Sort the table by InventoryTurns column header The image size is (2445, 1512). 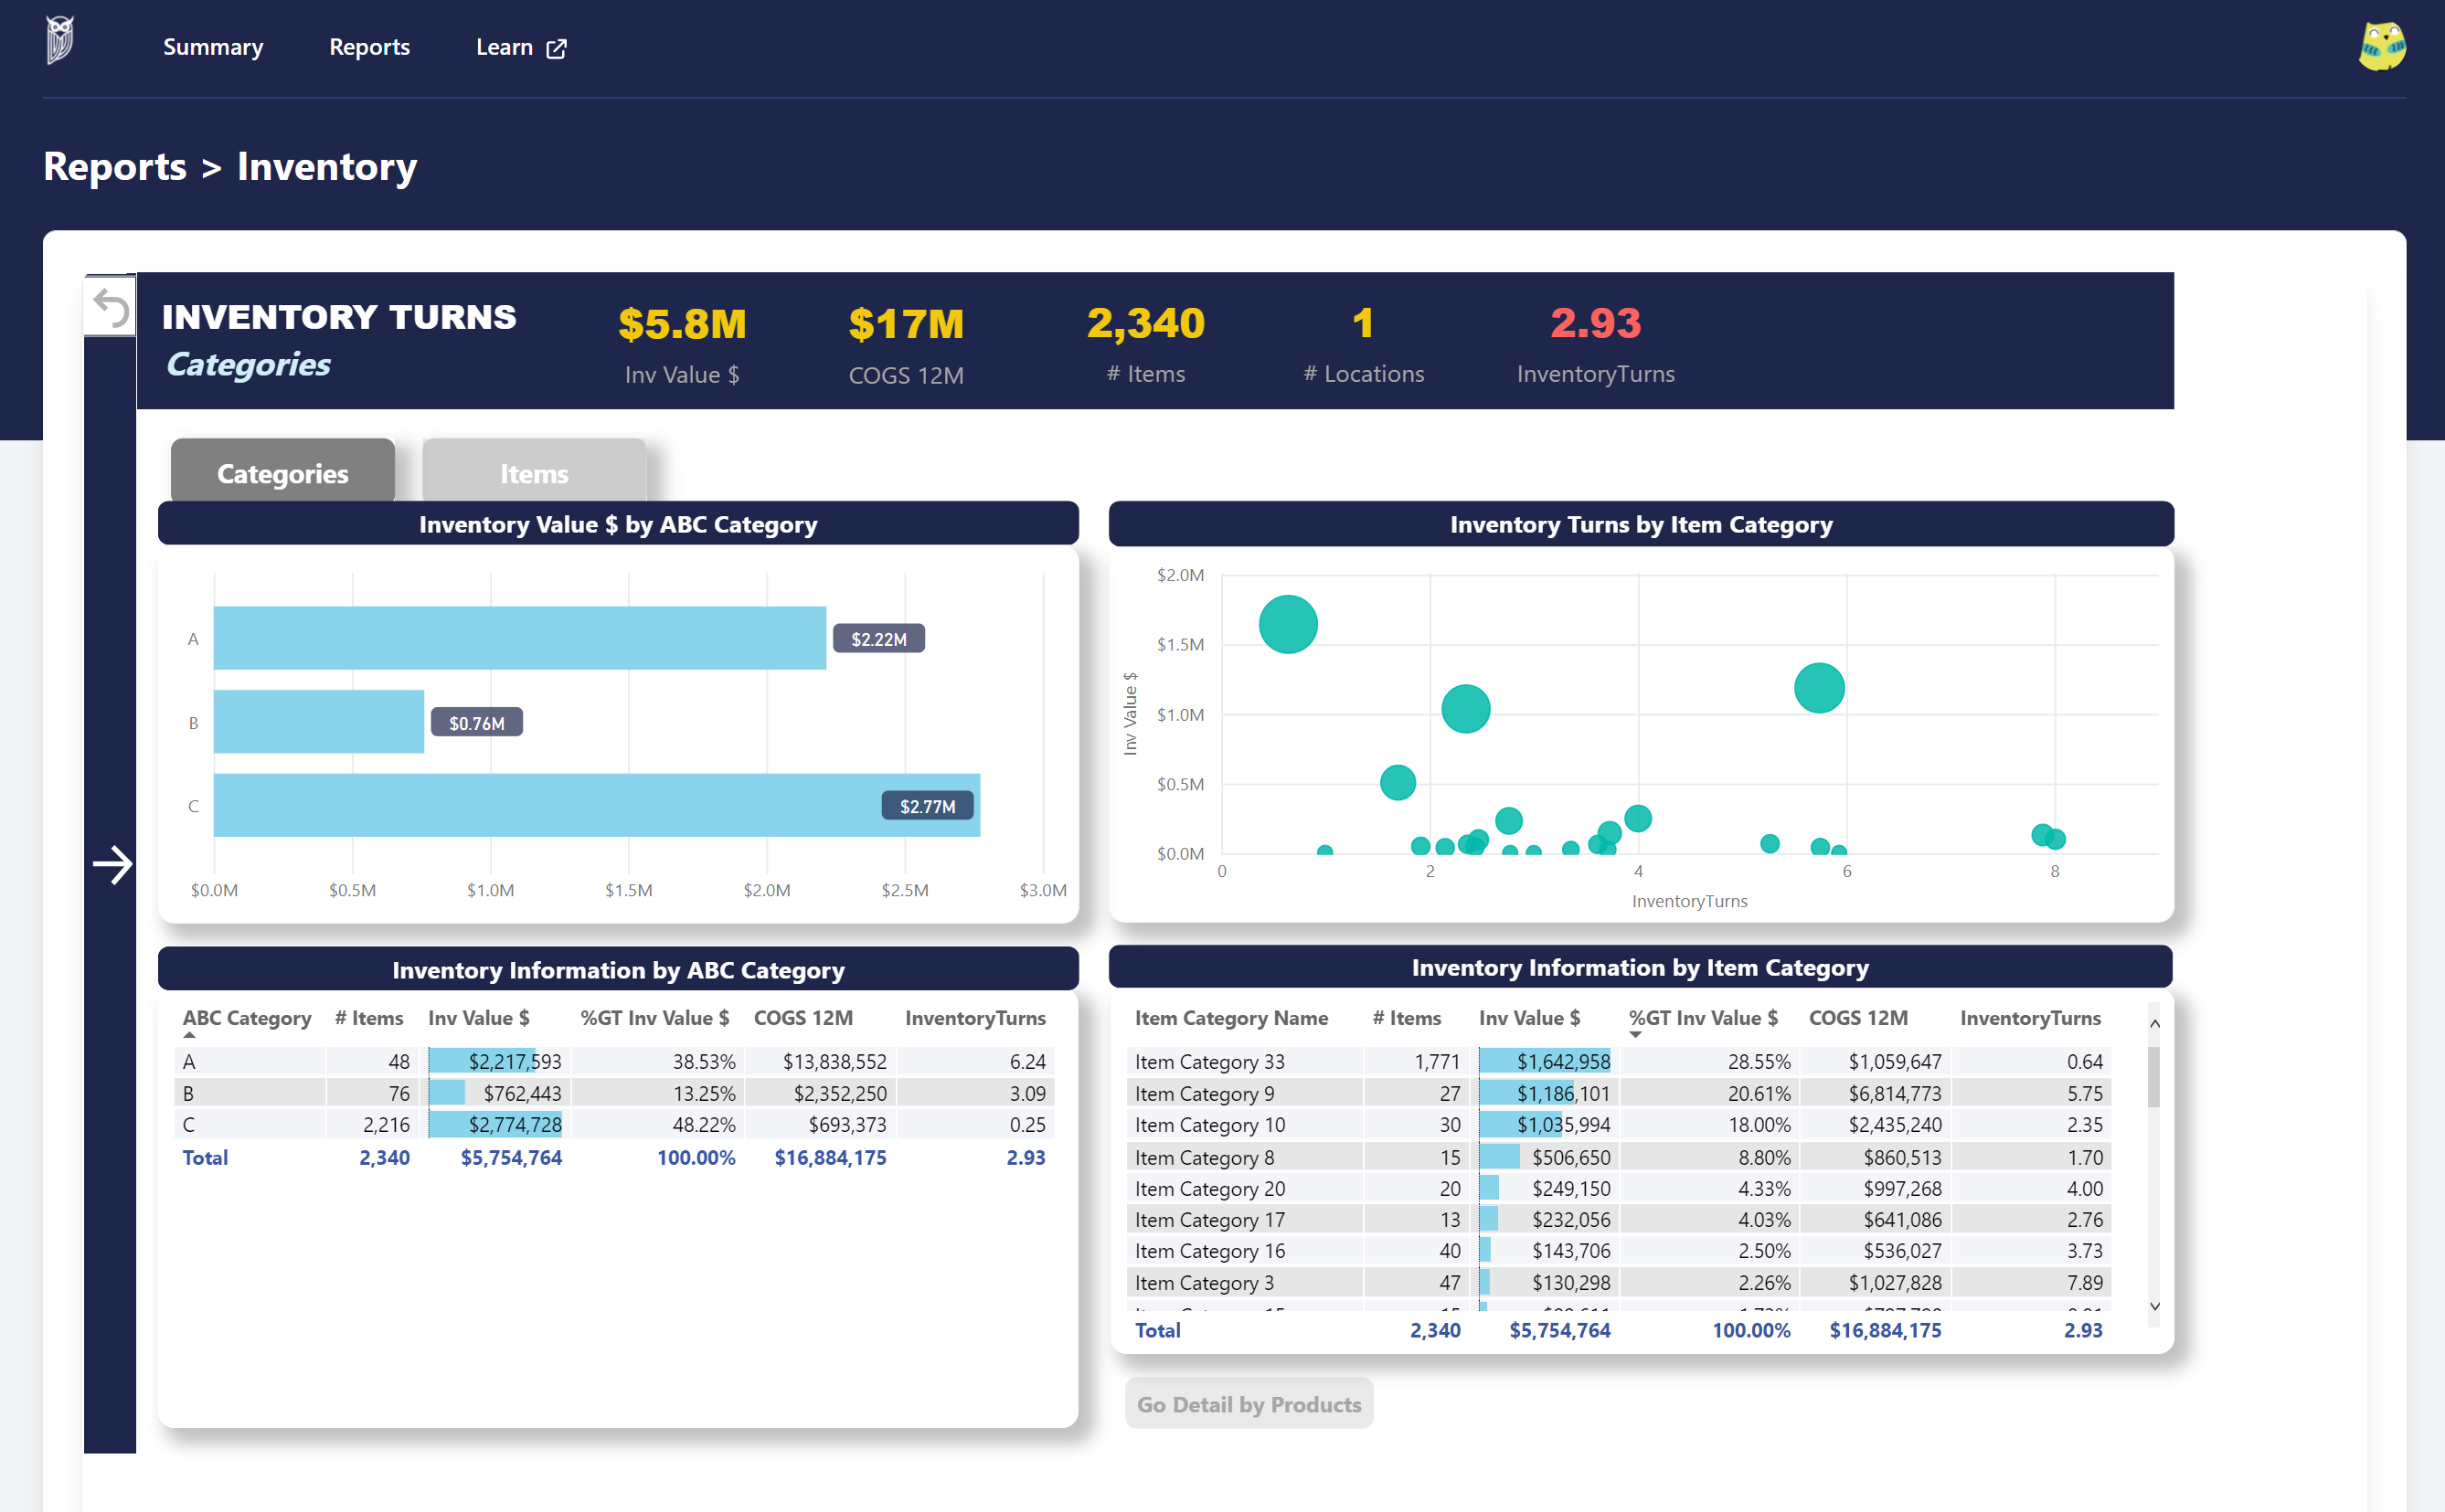2029,1018
